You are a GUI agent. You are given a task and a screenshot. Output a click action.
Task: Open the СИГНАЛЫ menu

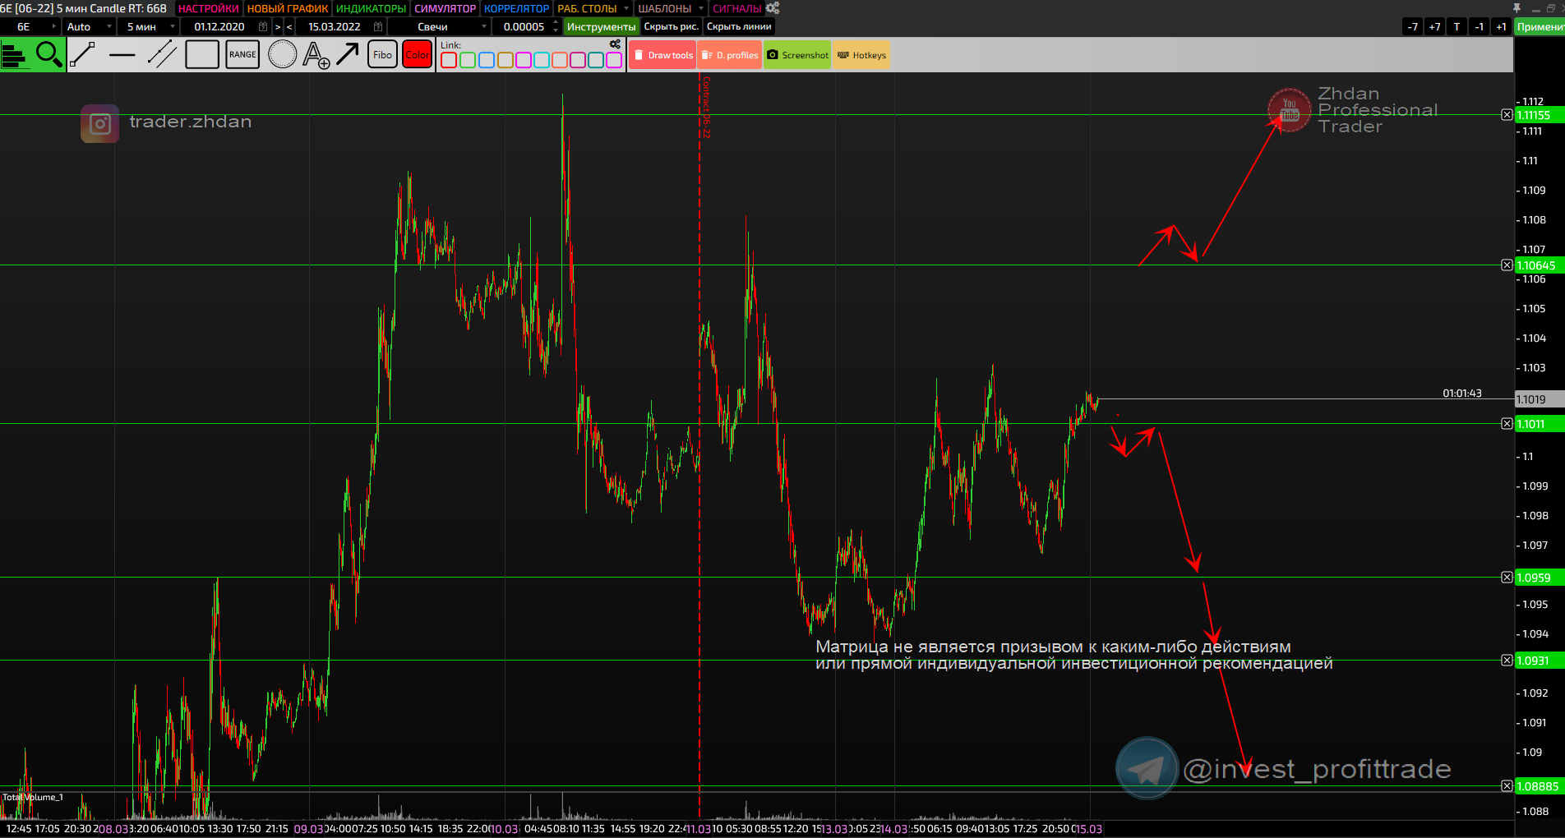click(737, 8)
